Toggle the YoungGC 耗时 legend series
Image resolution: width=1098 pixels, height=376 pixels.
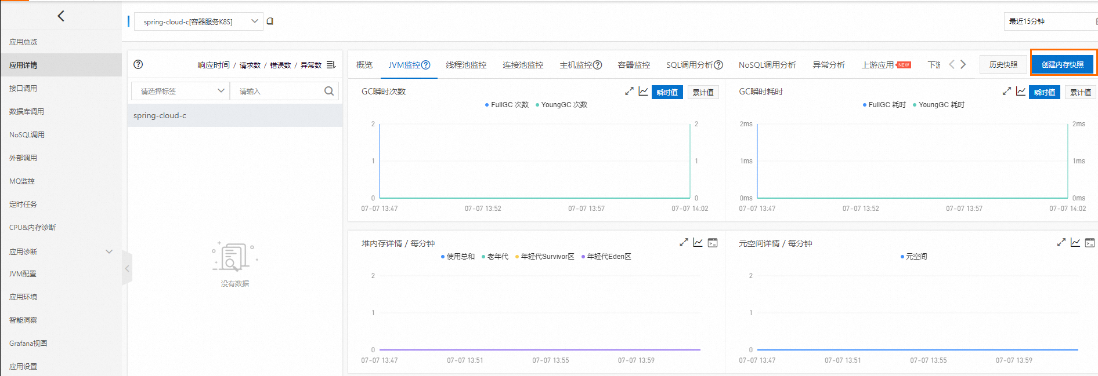(x=938, y=105)
